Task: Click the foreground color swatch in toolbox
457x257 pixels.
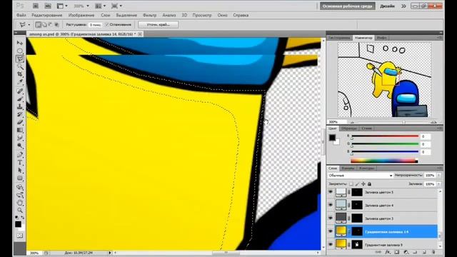Action: 18,224
